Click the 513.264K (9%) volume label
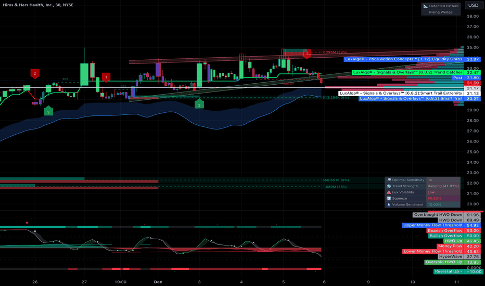The height and width of the screenshot is (286, 485). point(336,97)
